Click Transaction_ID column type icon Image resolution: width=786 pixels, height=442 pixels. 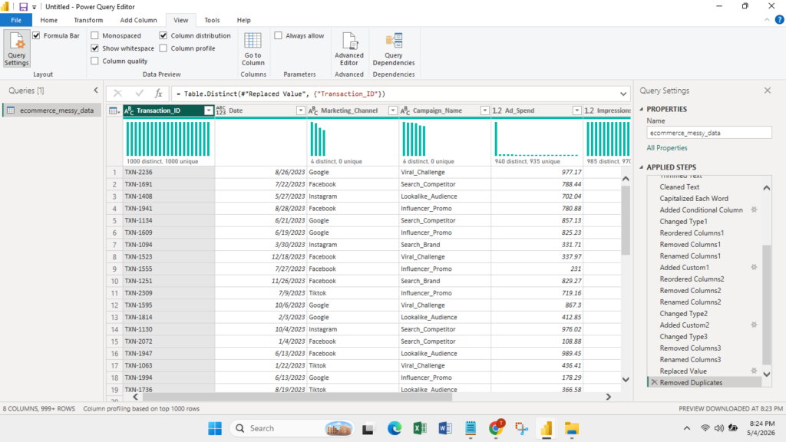(129, 110)
